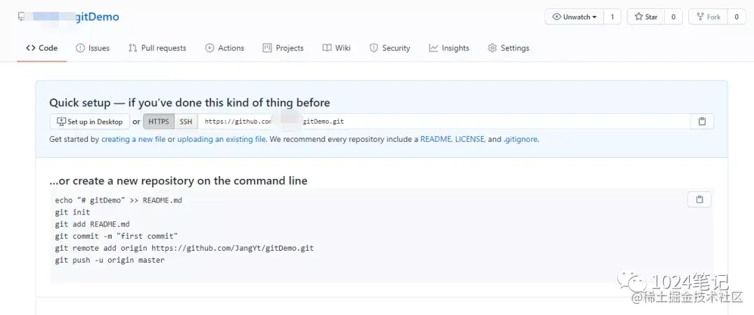Click the 'git push -u origin master' line
This screenshot has height=315, width=754.
tap(110, 261)
